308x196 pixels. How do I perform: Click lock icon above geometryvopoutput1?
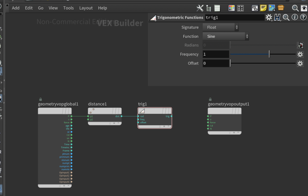tap(210, 99)
